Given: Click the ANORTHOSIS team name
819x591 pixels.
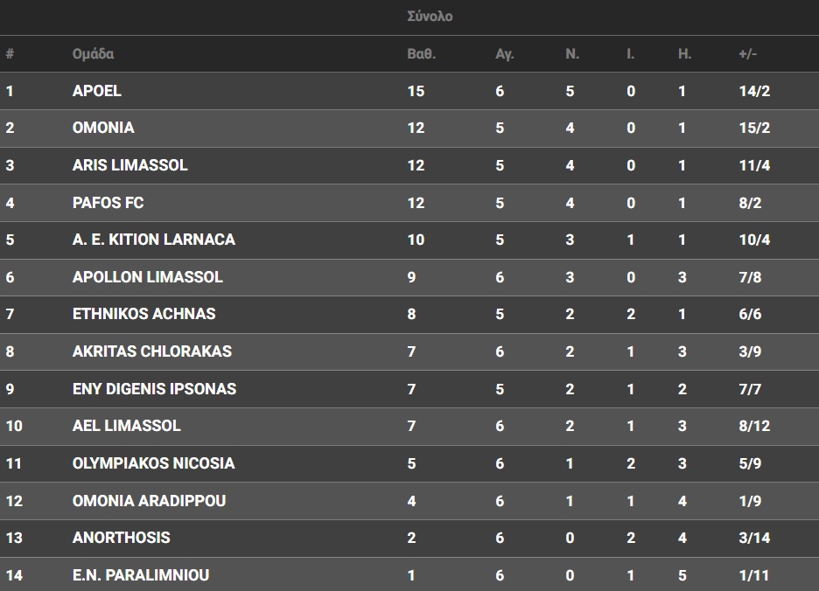Looking at the screenshot, I should [x=121, y=538].
